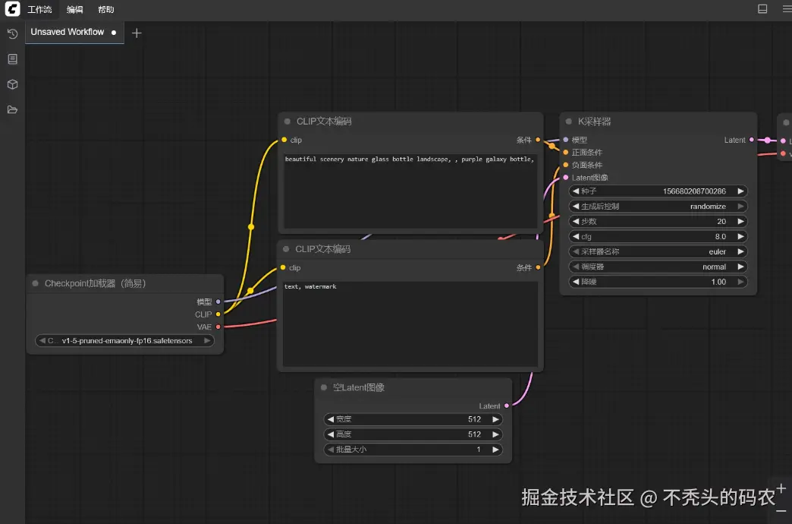Increase 批量大小 batch size with right arrow

[x=495, y=450]
